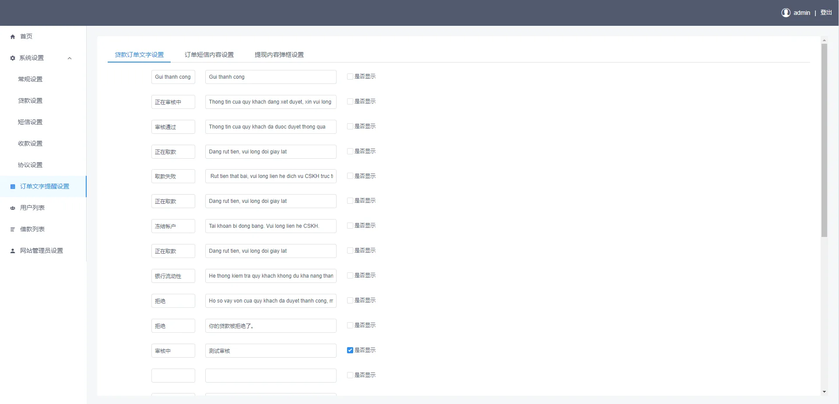Click the scrollbar down arrow
Image resolution: width=839 pixels, height=404 pixels.
coord(824,392)
